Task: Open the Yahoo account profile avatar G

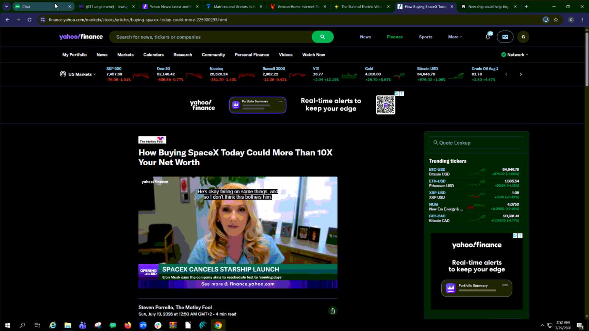Action: point(523,37)
